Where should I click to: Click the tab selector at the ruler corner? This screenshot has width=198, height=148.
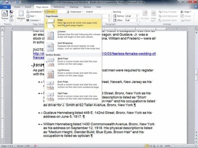[2, 29]
